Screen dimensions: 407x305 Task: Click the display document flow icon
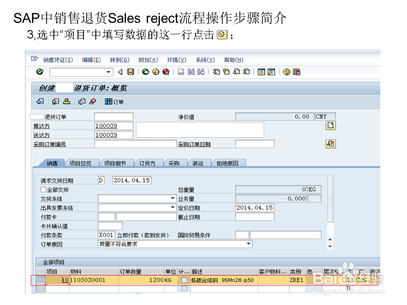(40, 101)
